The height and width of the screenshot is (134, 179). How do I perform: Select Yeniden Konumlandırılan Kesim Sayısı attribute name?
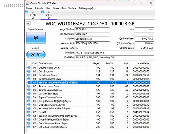pos(58,83)
